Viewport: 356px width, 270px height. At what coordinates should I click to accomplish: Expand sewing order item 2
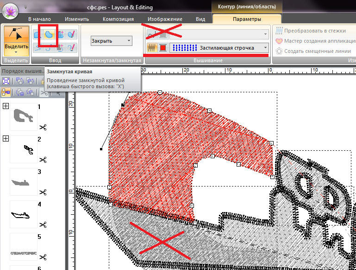point(6,139)
